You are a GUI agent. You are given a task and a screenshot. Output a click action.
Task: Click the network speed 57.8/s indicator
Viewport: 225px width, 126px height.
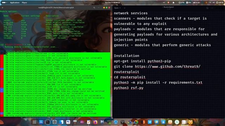click(197, 2)
